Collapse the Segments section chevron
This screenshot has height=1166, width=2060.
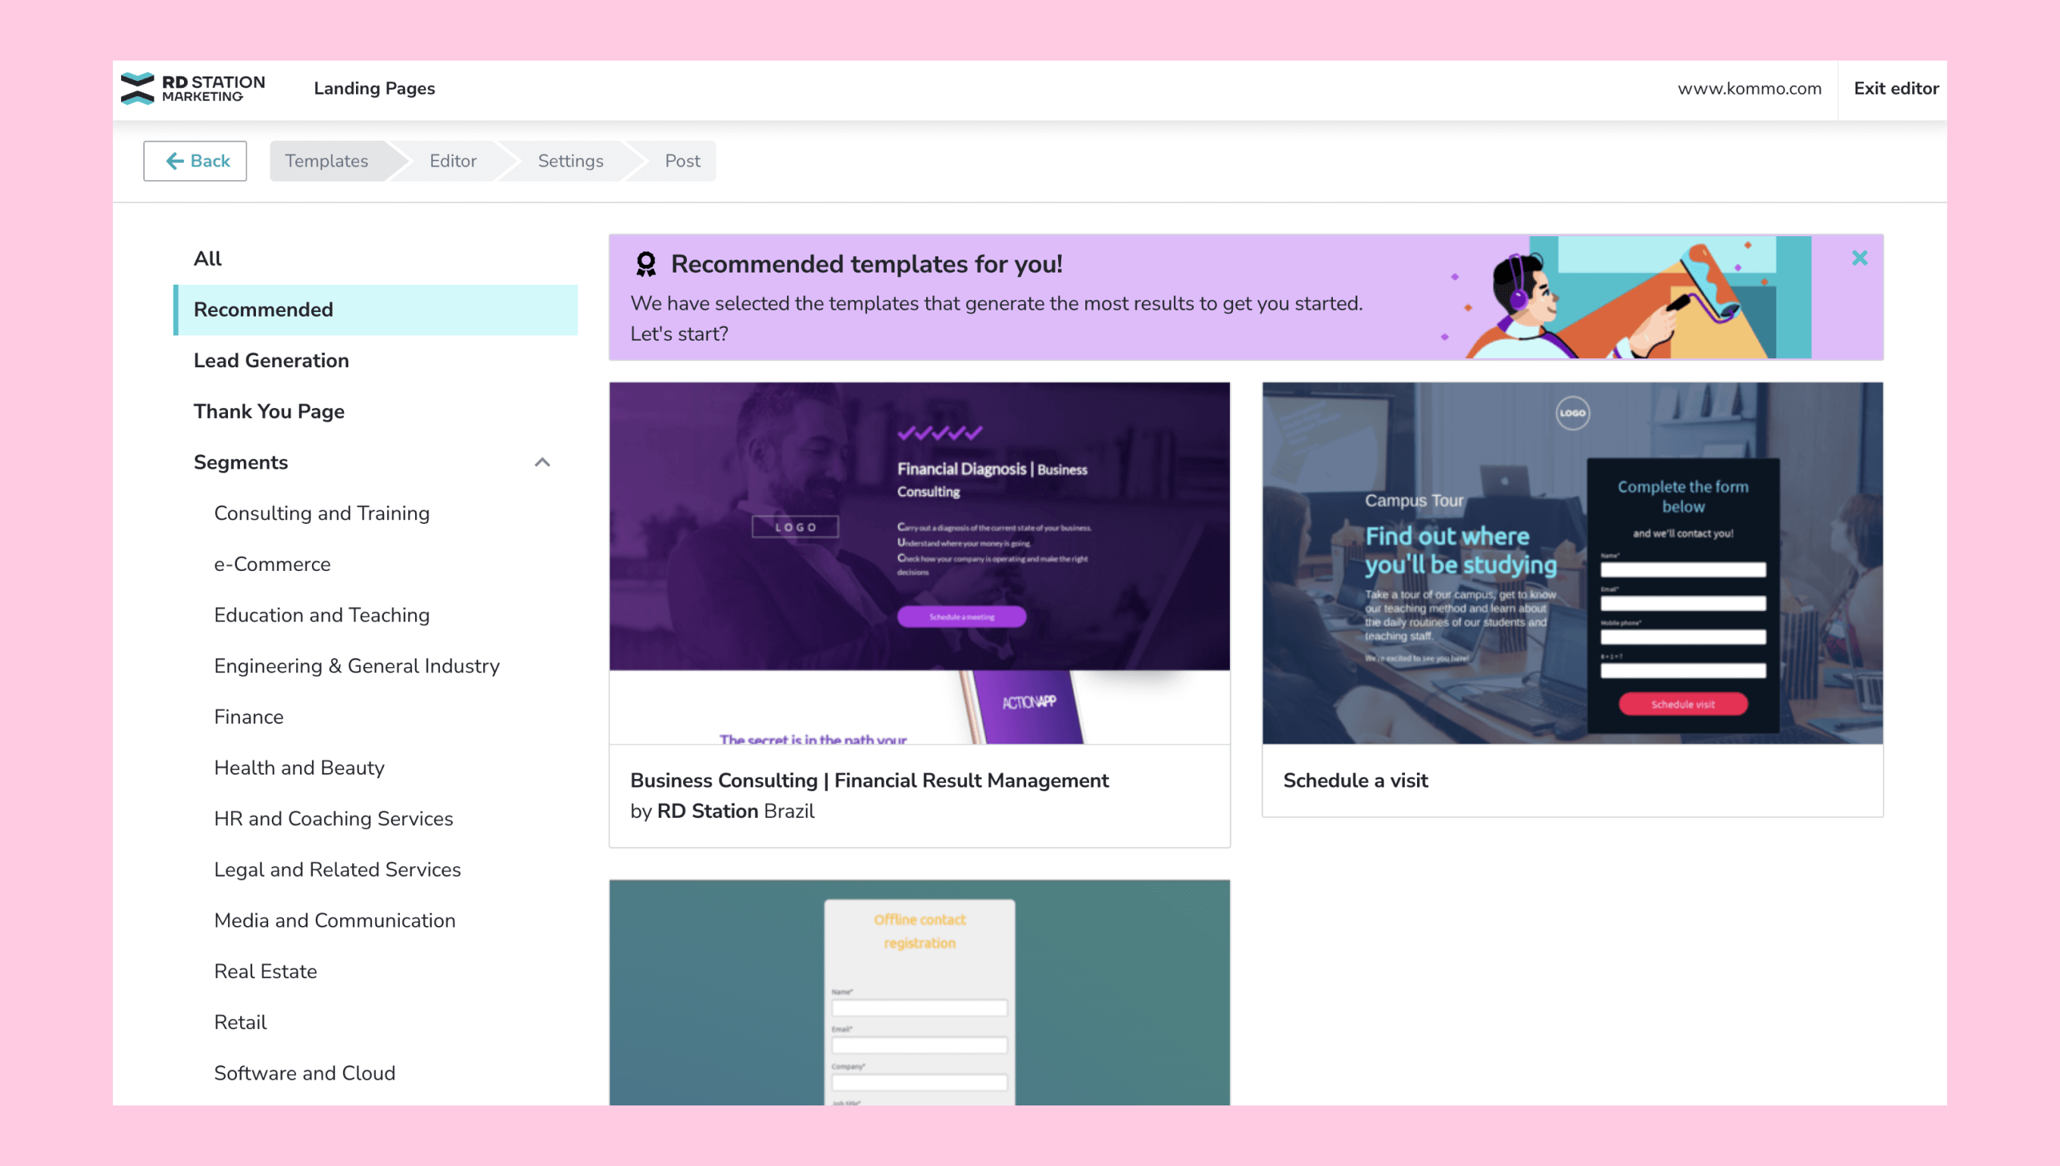click(x=542, y=462)
